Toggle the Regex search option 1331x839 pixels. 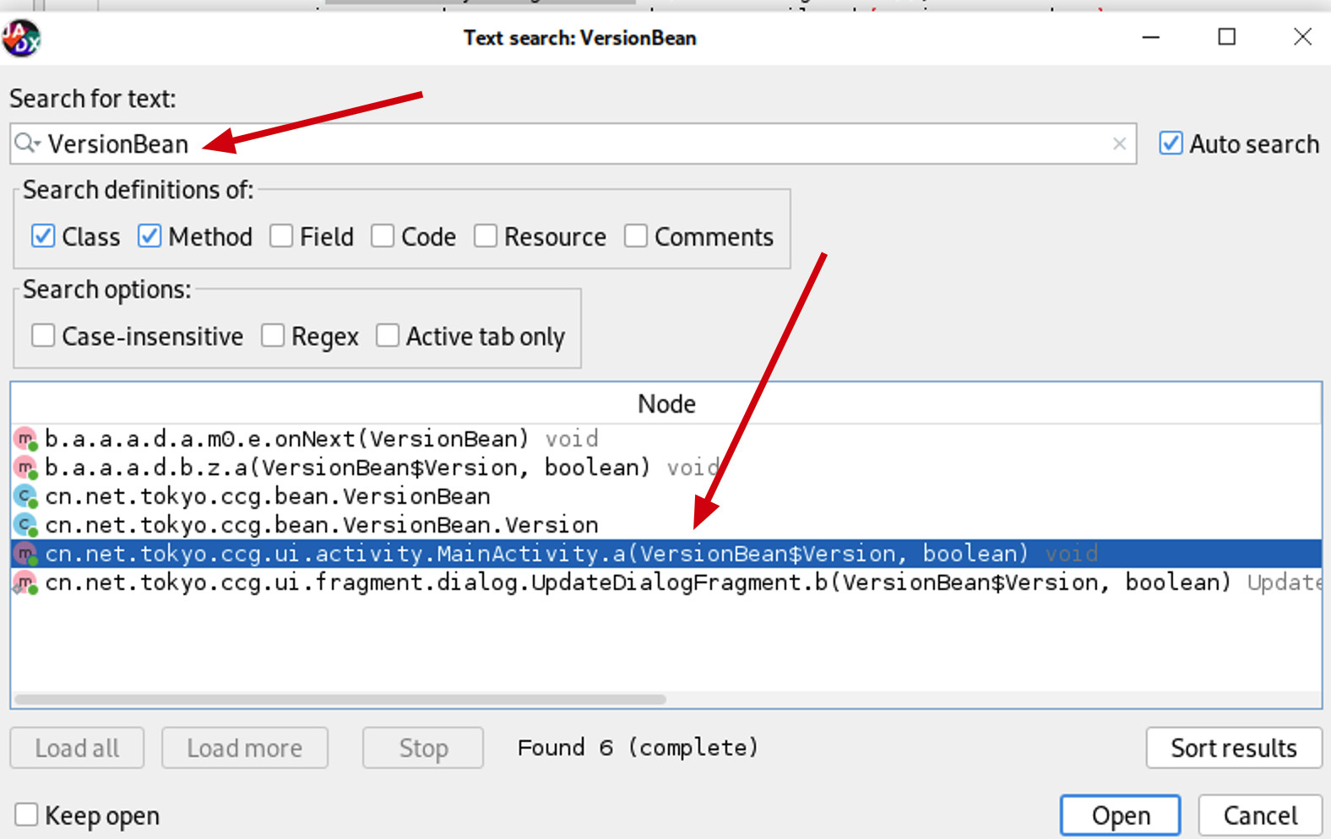click(273, 336)
